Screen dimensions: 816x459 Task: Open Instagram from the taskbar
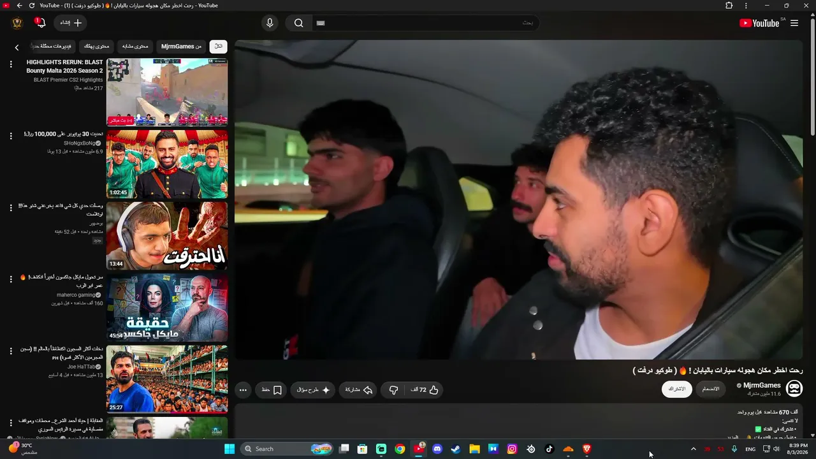512,449
